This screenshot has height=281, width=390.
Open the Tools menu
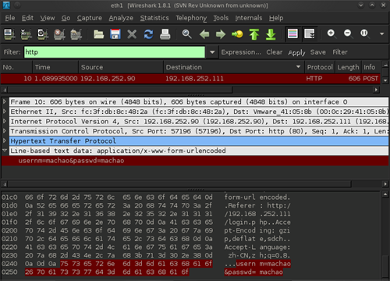221,18
